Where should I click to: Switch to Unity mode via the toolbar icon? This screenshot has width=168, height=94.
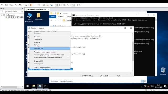click(68, 5)
